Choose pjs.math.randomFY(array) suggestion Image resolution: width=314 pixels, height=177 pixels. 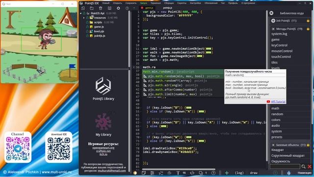point(183,81)
